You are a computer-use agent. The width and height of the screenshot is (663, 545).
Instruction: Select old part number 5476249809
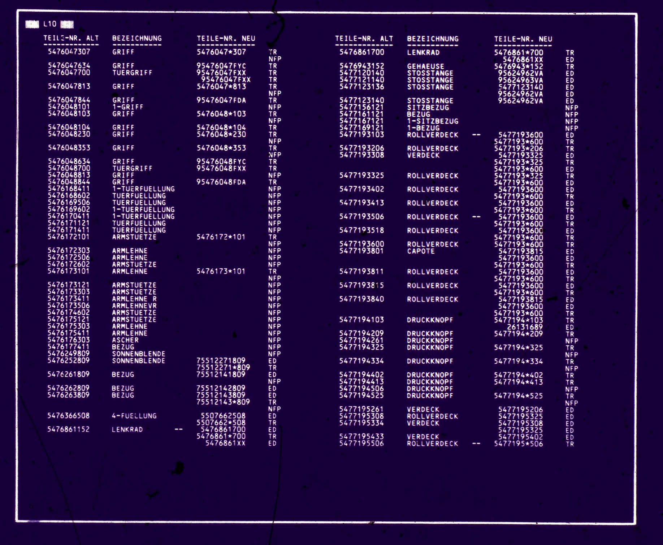click(x=69, y=354)
